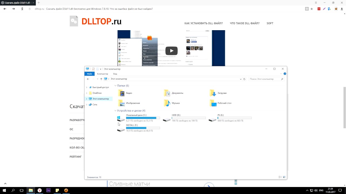Go up one folder level in Explorer
Image resolution: width=346 pixels, height=194 pixels.
[101, 79]
